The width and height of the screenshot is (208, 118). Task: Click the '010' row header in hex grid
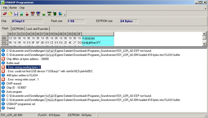4,42
